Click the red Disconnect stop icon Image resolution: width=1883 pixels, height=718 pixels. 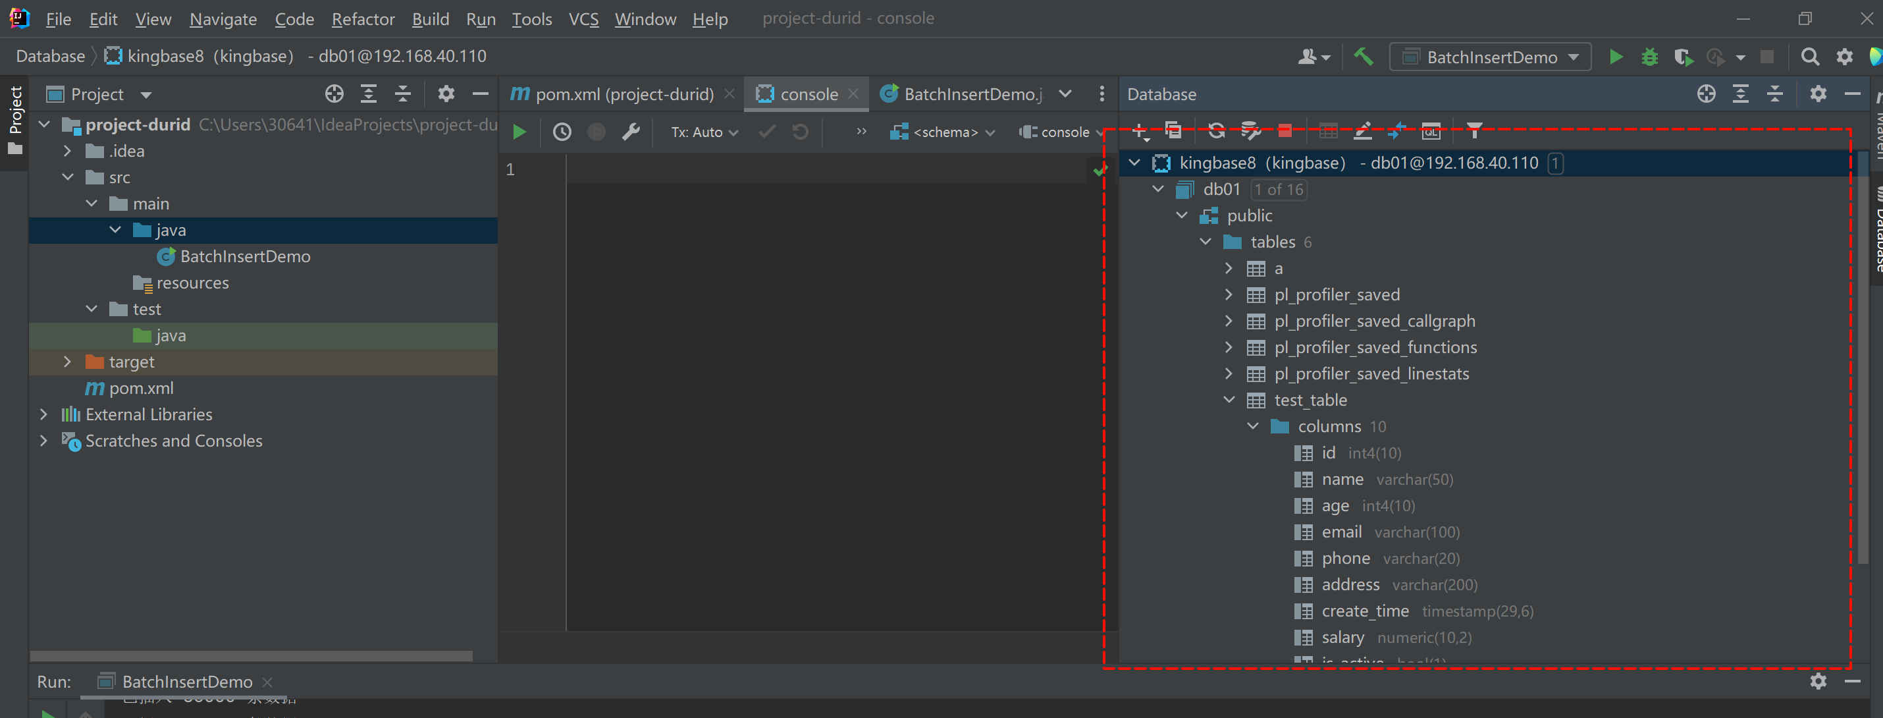1285,131
